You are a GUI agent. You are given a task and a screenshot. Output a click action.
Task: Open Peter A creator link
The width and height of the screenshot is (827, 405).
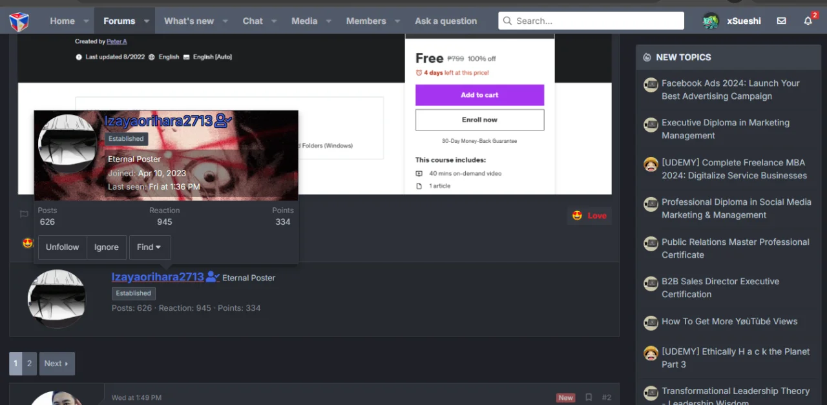point(117,41)
